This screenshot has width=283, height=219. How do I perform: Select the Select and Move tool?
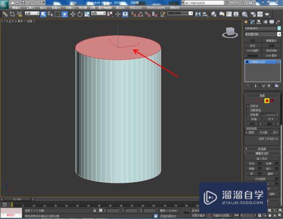[72, 14]
